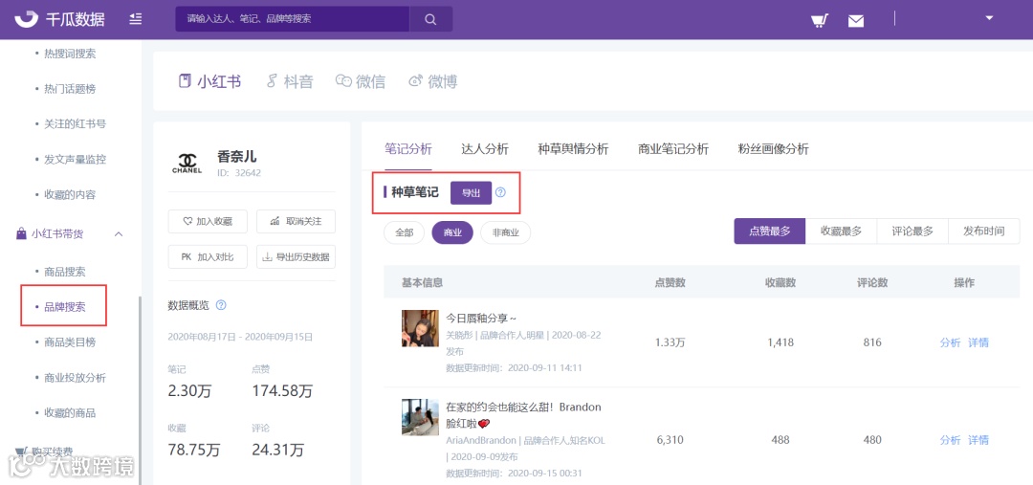Viewport: 1033px width, 485px height.
Task: Open 商品搜索 in sidebar
Action: point(65,272)
